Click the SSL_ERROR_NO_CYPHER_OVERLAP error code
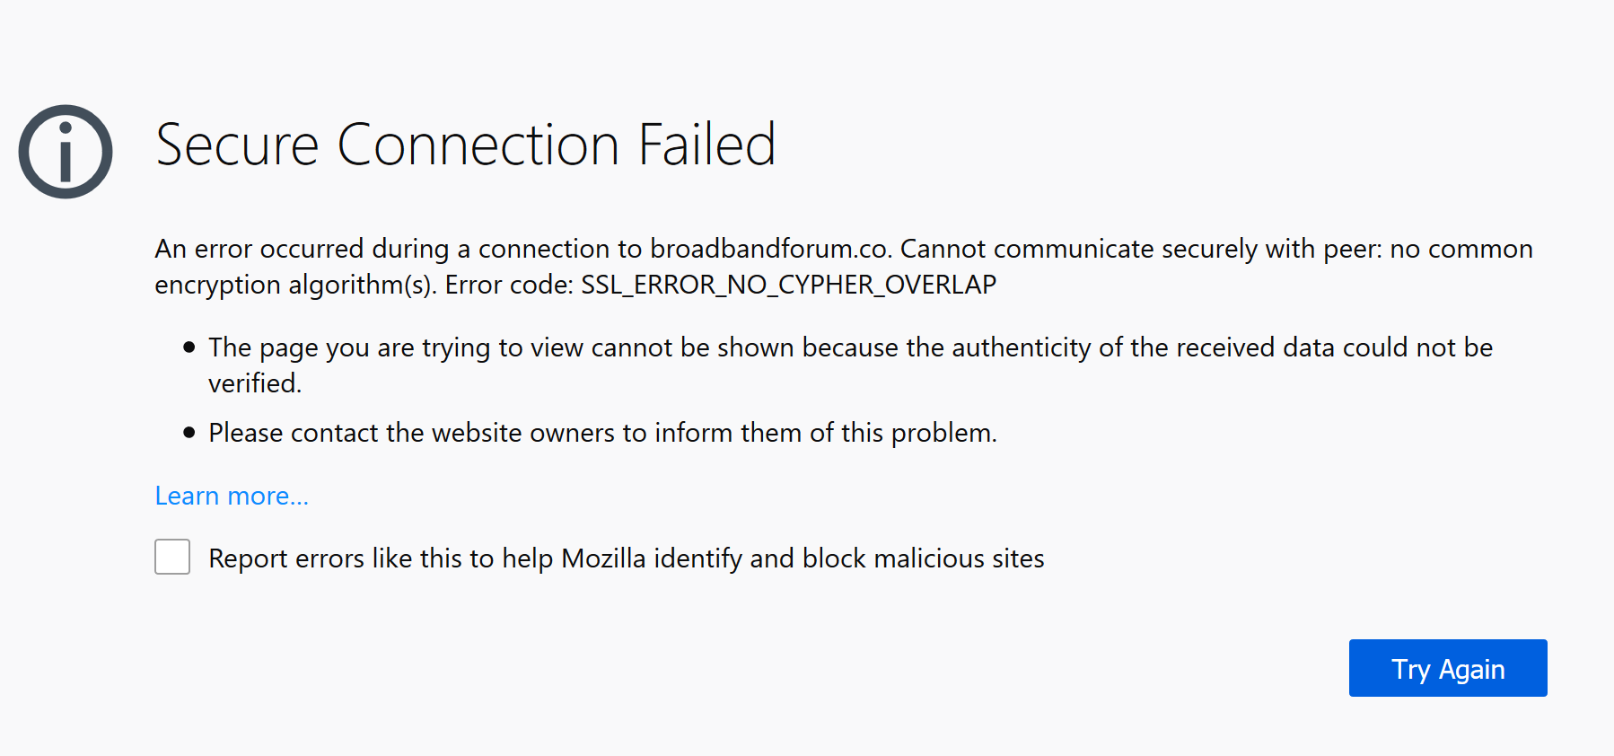The image size is (1614, 756). point(788,285)
